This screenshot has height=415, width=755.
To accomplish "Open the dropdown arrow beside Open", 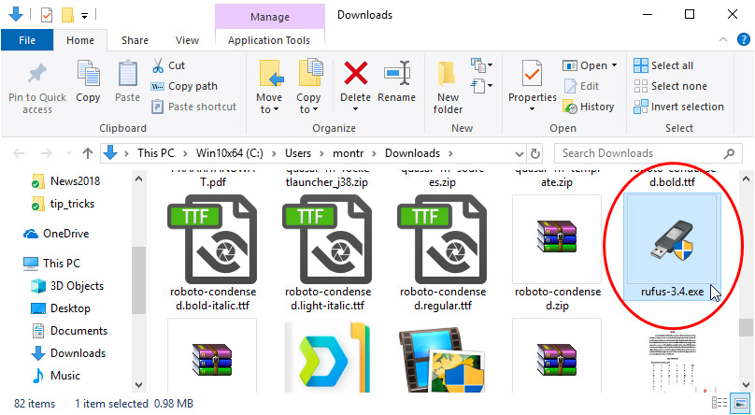I will point(614,65).
